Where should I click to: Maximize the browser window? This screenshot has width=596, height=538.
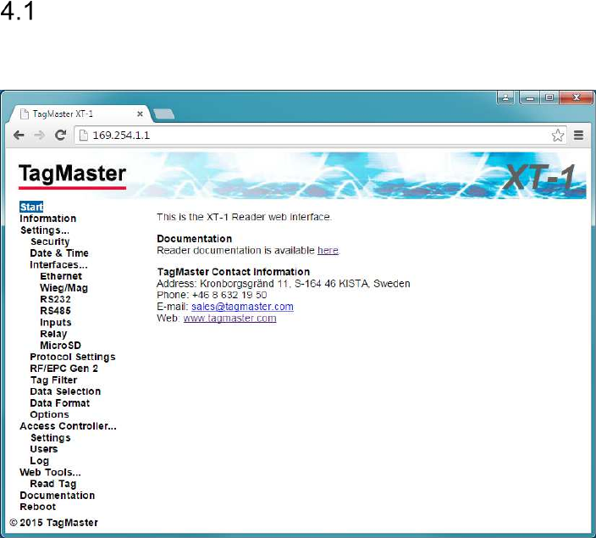[x=549, y=97]
